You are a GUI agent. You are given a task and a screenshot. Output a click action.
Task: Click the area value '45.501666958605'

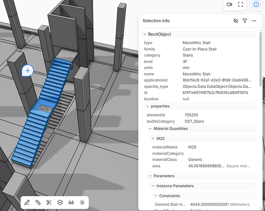206,166
